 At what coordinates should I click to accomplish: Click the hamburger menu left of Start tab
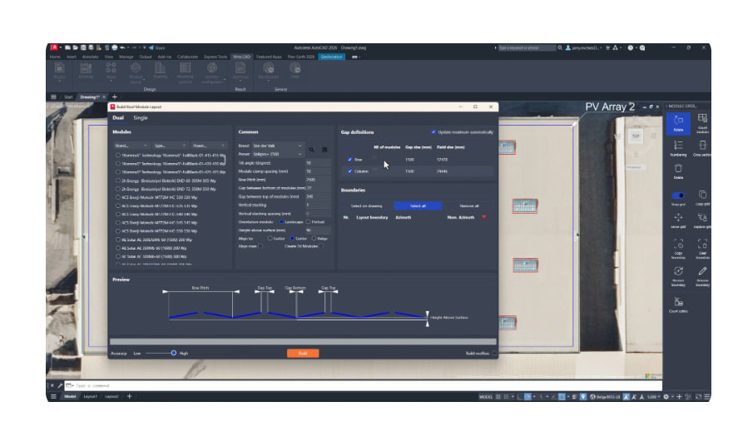[53, 97]
